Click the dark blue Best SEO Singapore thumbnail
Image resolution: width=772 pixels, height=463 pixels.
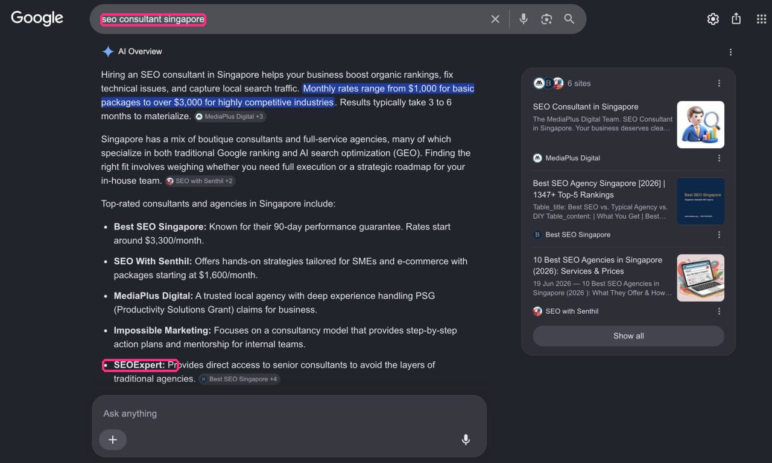tap(700, 201)
